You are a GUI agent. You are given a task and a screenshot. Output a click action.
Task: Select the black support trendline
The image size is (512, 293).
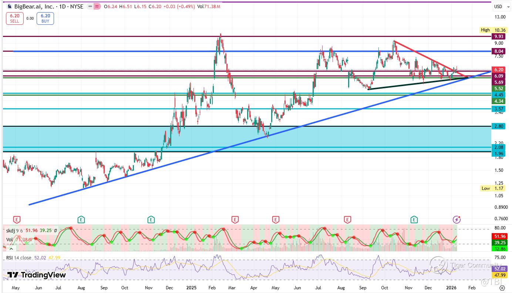pos(418,83)
